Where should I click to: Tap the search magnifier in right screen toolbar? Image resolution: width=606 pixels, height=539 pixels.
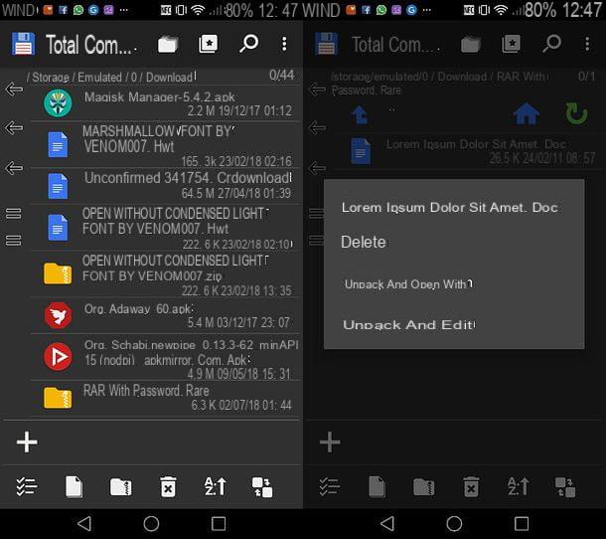(x=551, y=44)
